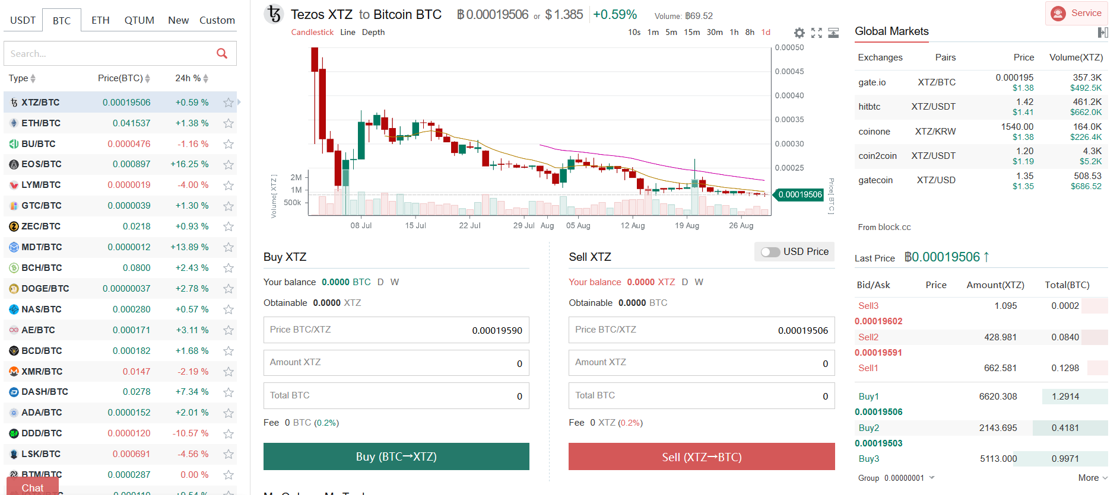Collapse Global Markets panel icon
Image resolution: width=1120 pixels, height=495 pixels.
[x=1103, y=33]
